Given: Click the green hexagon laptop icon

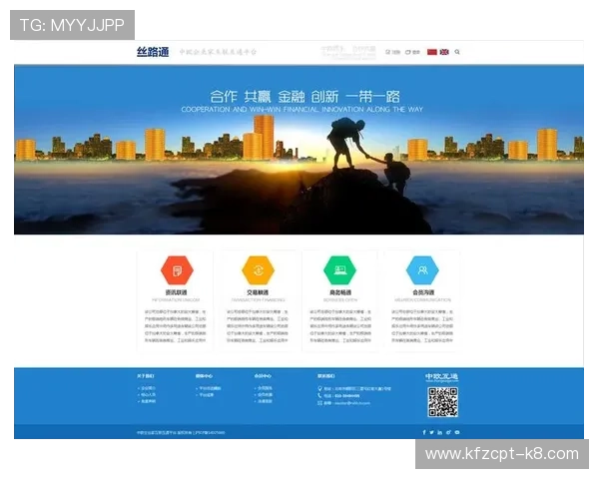Looking at the screenshot, I should coord(340,270).
